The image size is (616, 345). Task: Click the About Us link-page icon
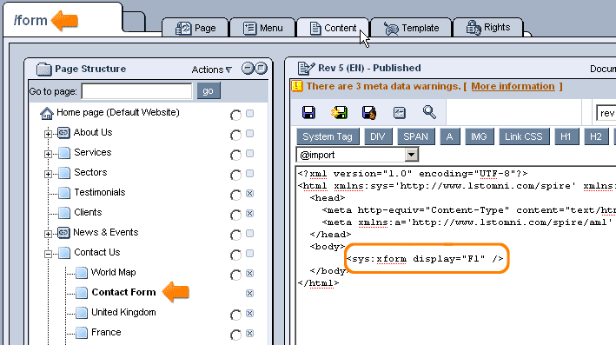pyautogui.click(x=63, y=133)
